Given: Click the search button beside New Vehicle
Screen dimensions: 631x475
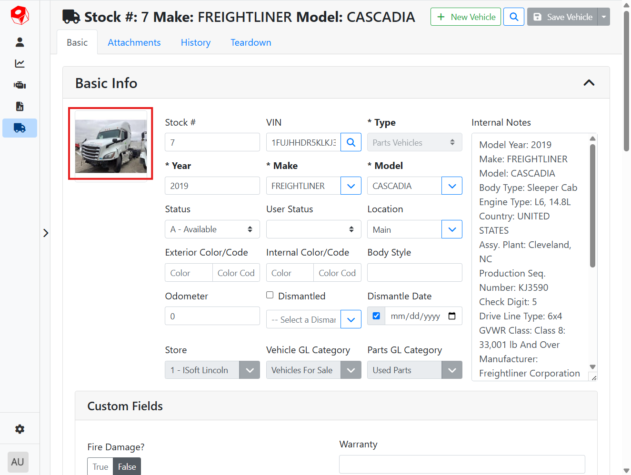Looking at the screenshot, I should 514,17.
